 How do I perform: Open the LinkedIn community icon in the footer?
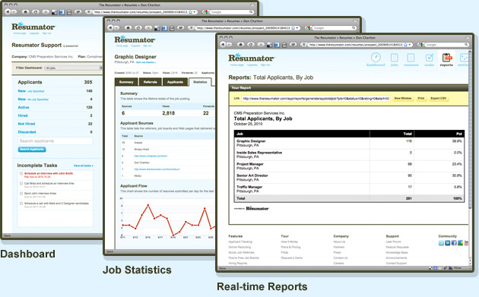[448, 243]
